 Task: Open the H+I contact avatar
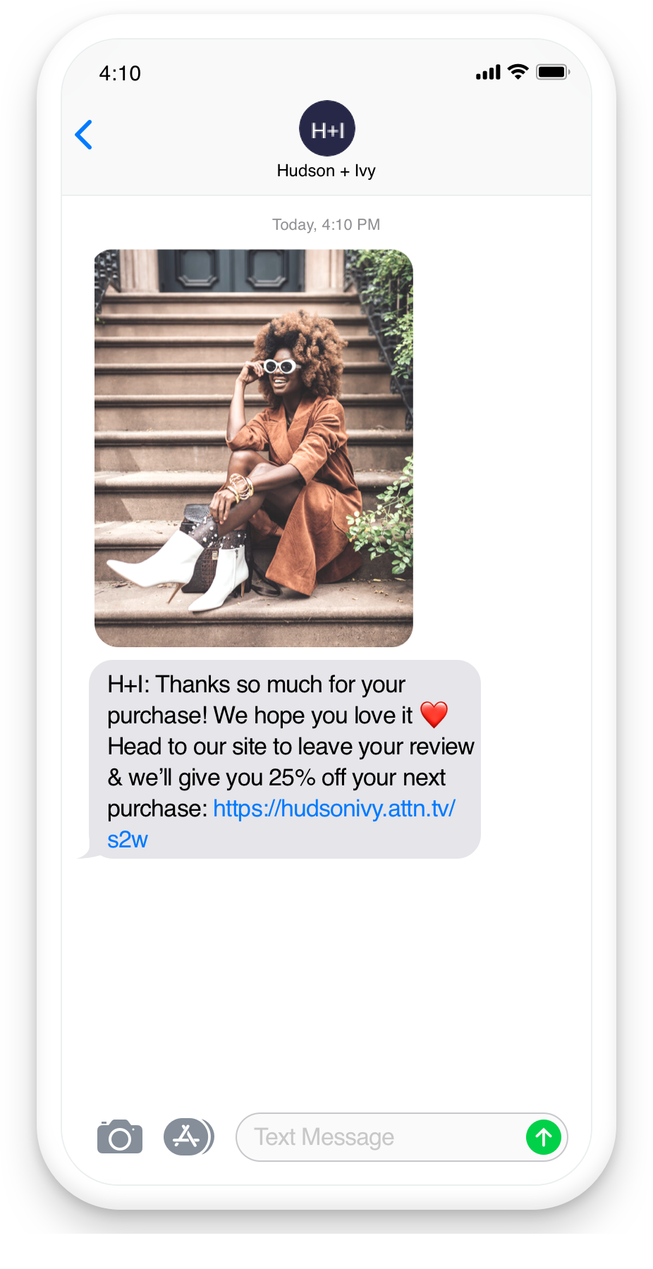click(327, 128)
